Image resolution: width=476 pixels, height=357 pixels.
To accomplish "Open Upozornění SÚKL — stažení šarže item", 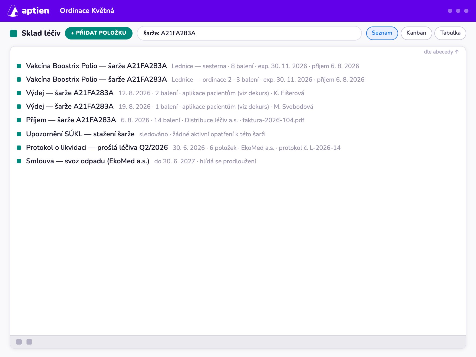I will (x=80, y=134).
